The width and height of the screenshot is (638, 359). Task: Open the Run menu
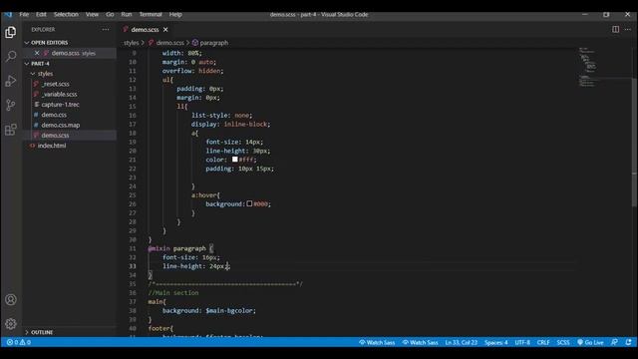tap(127, 14)
